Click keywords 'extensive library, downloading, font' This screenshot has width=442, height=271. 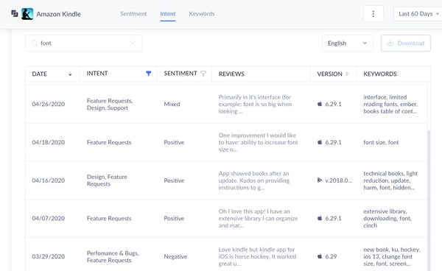coord(387,218)
